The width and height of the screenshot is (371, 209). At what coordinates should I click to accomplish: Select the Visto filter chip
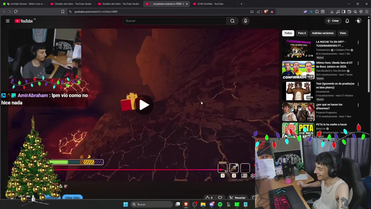pyautogui.click(x=343, y=33)
